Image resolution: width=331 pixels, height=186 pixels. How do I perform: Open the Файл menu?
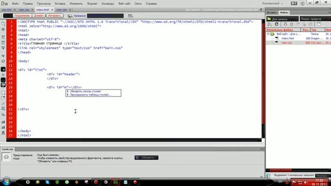click(x=15, y=4)
